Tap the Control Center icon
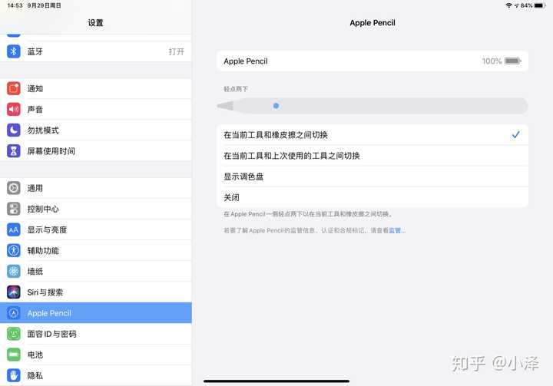This screenshot has height=386, width=553. tap(13, 209)
